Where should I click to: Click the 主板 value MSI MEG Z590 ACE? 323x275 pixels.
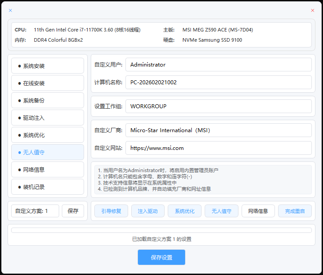218,30
